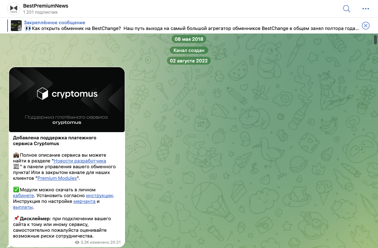378x248 pixels.
Task: Click the chat scrollbar thumb
Action: (x=375, y=40)
